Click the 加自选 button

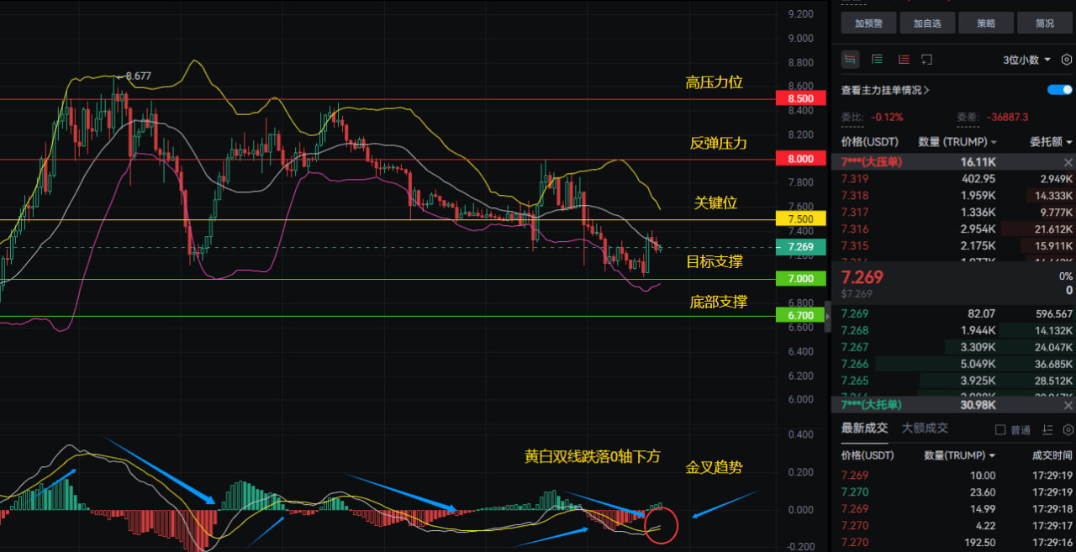(928, 24)
